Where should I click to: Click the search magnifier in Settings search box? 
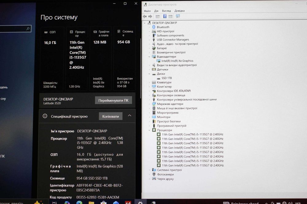28,29
